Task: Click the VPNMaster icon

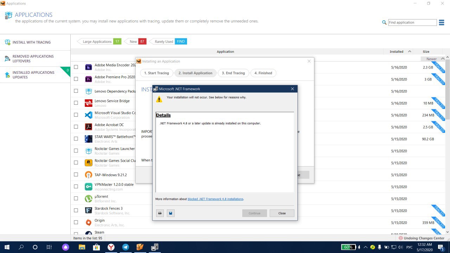Action: coord(89,187)
